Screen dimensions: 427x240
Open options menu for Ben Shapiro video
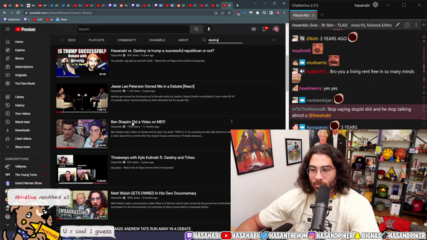232,121
